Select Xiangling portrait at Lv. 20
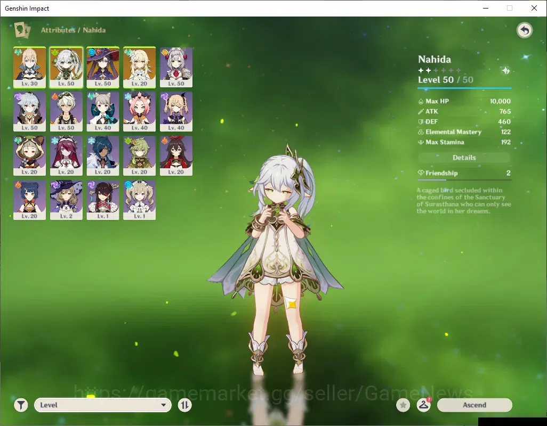This screenshot has height=426, width=547. click(x=30, y=200)
